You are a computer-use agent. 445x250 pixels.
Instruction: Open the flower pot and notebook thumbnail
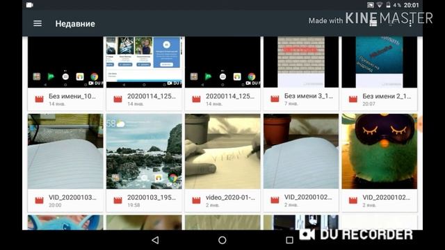point(301,151)
